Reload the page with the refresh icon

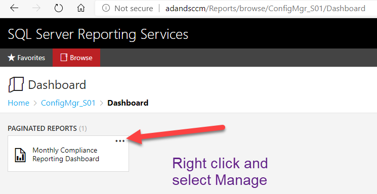coord(58,9)
